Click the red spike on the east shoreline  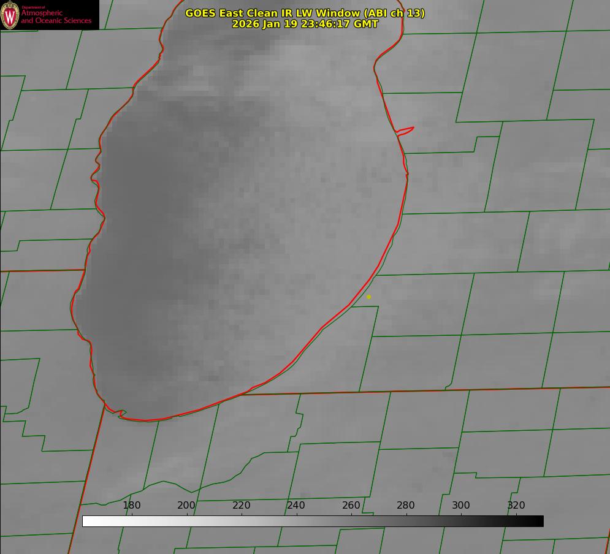click(x=407, y=130)
